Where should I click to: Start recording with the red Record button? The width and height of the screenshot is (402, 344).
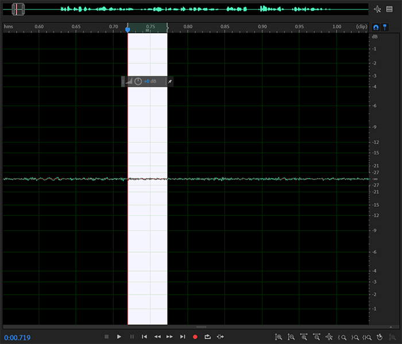(195, 337)
